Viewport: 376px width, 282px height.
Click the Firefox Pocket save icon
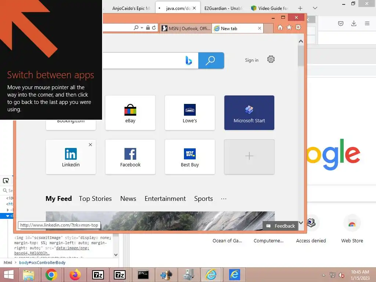(340, 23)
